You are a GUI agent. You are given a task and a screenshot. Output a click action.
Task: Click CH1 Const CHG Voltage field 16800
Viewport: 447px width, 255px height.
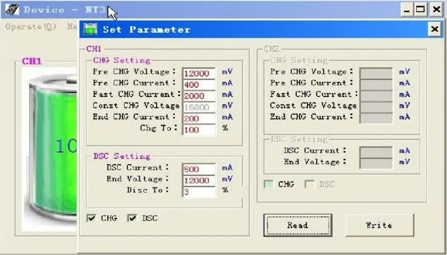(x=199, y=107)
